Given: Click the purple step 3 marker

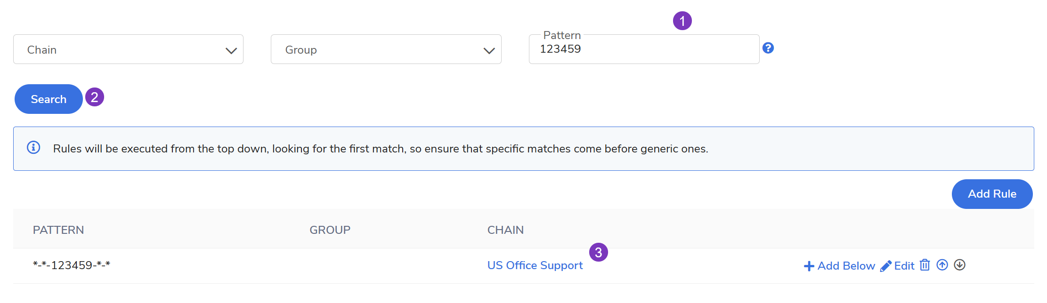Looking at the screenshot, I should point(598,253).
